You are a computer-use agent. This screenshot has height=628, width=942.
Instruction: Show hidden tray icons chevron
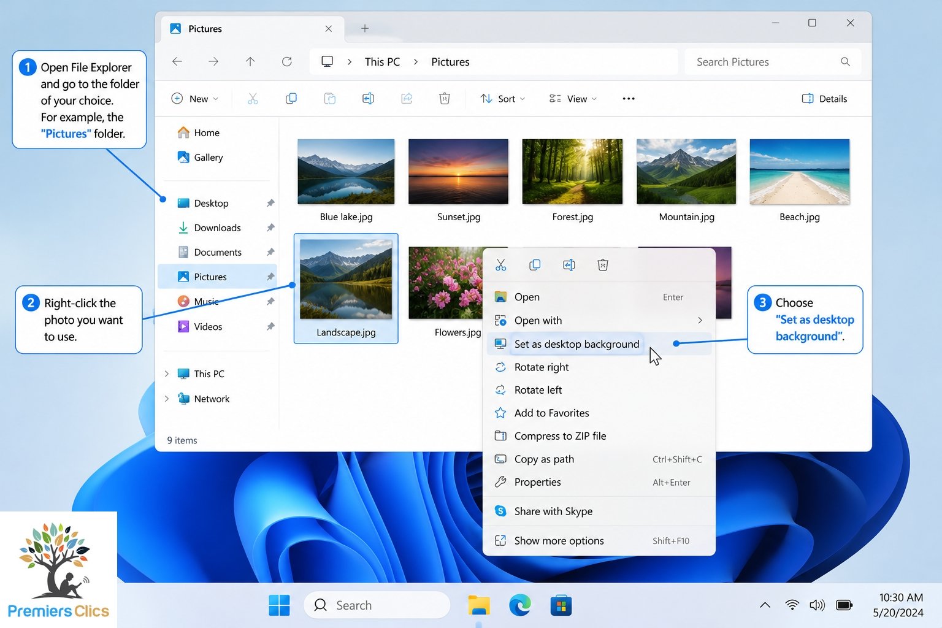(765, 605)
